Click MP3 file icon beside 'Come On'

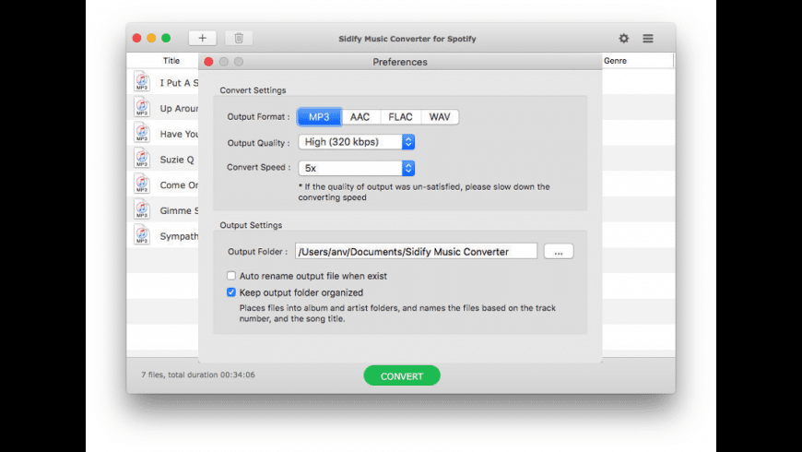coord(142,184)
